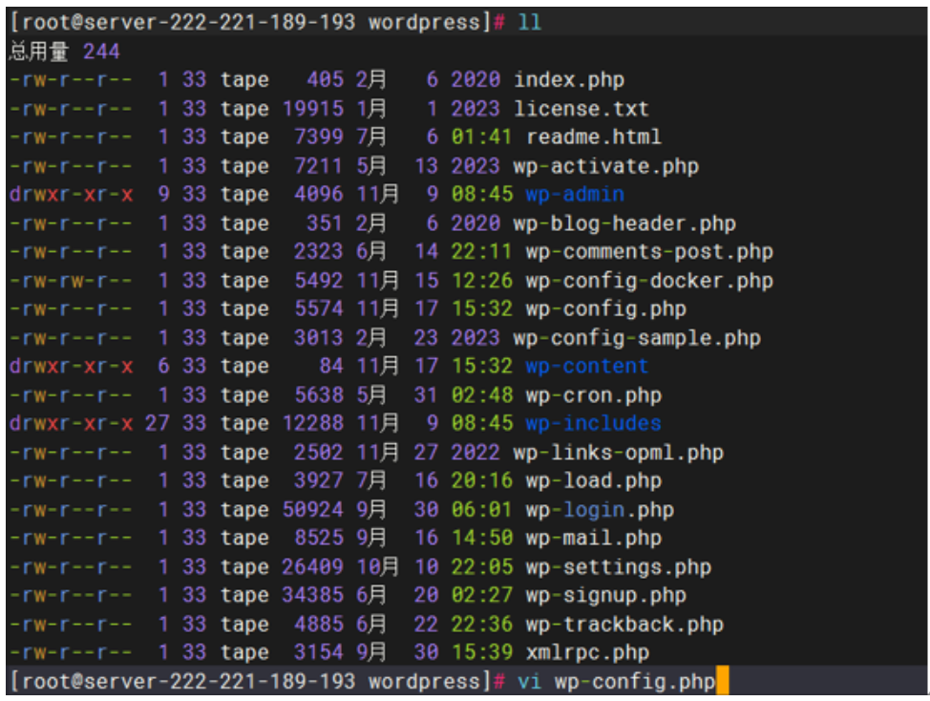This screenshot has width=930, height=701.
Task: Click wp-config-sample.php in the listing
Action: click(x=636, y=338)
